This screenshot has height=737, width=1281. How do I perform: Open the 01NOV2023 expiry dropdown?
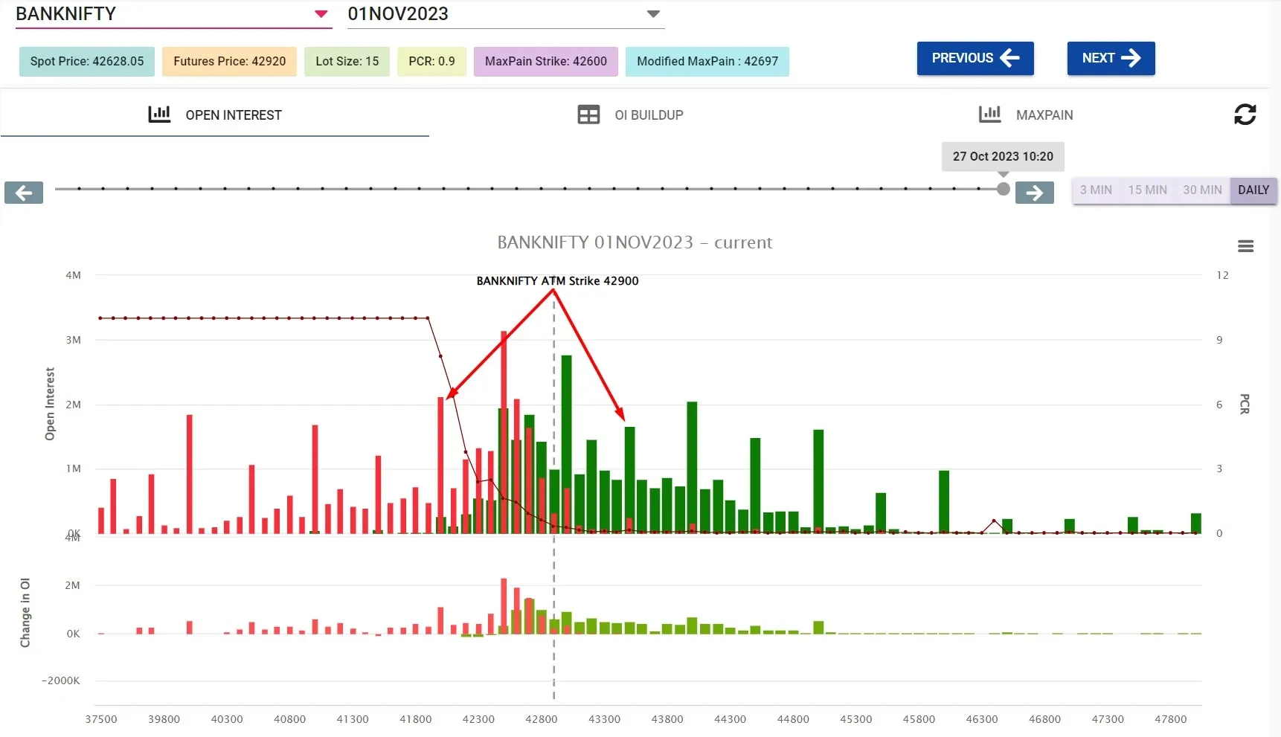click(x=505, y=14)
